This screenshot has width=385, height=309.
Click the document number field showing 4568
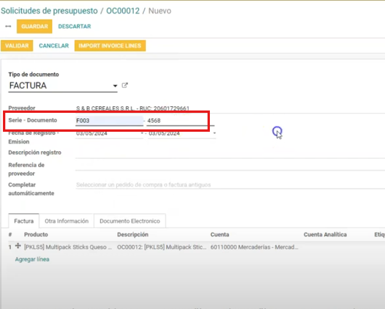[x=180, y=121]
